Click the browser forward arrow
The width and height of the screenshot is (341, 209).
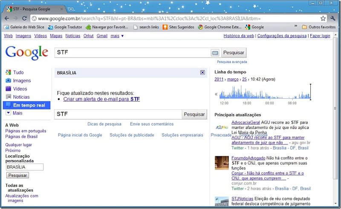(15, 18)
